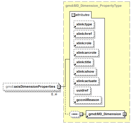Click the gmd:MD_Dimension element box
135x124 pixels.
[x=105, y=114]
